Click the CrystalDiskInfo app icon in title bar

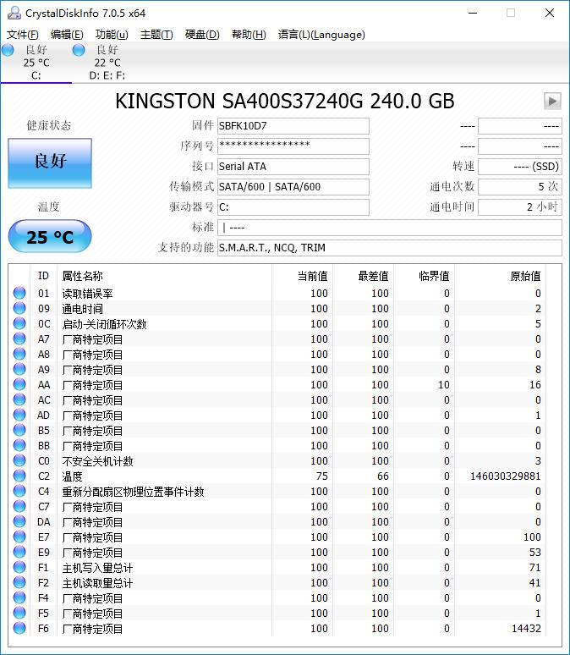pos(14,13)
